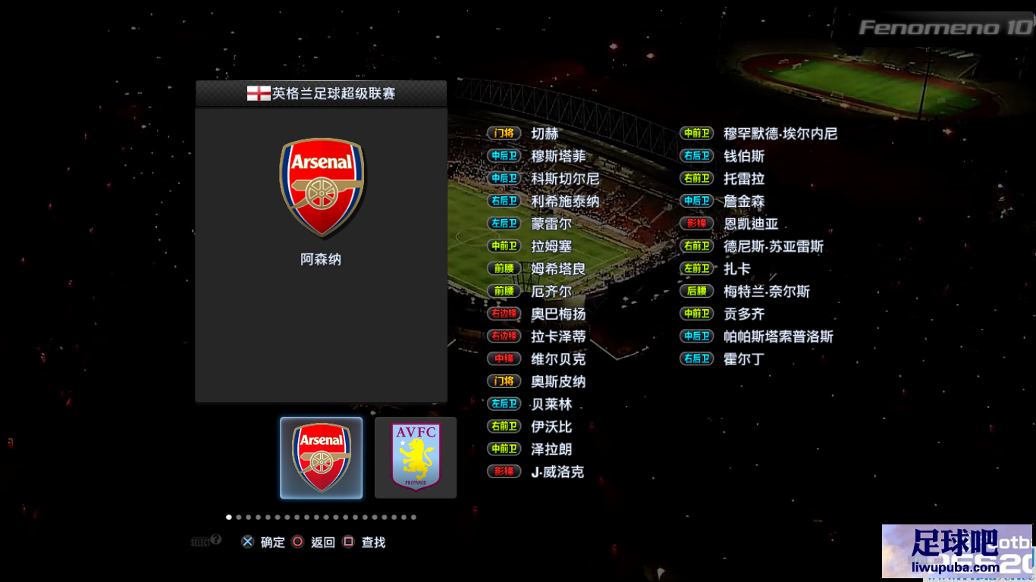This screenshot has height=582, width=1036.
Task: Select the Arsenal team thumbnail badge
Action: click(x=321, y=458)
